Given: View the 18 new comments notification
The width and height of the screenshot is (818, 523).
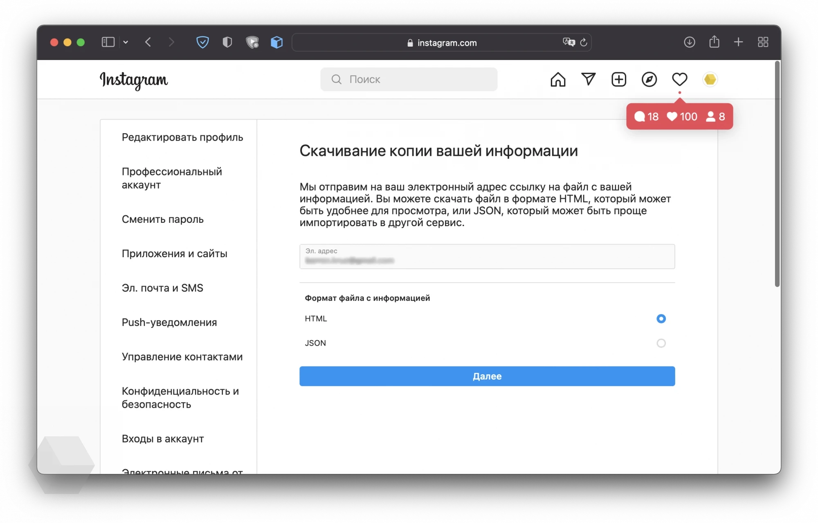Looking at the screenshot, I should tap(646, 117).
